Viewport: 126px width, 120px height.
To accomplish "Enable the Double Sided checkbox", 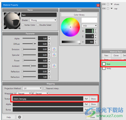I will 38,25.
